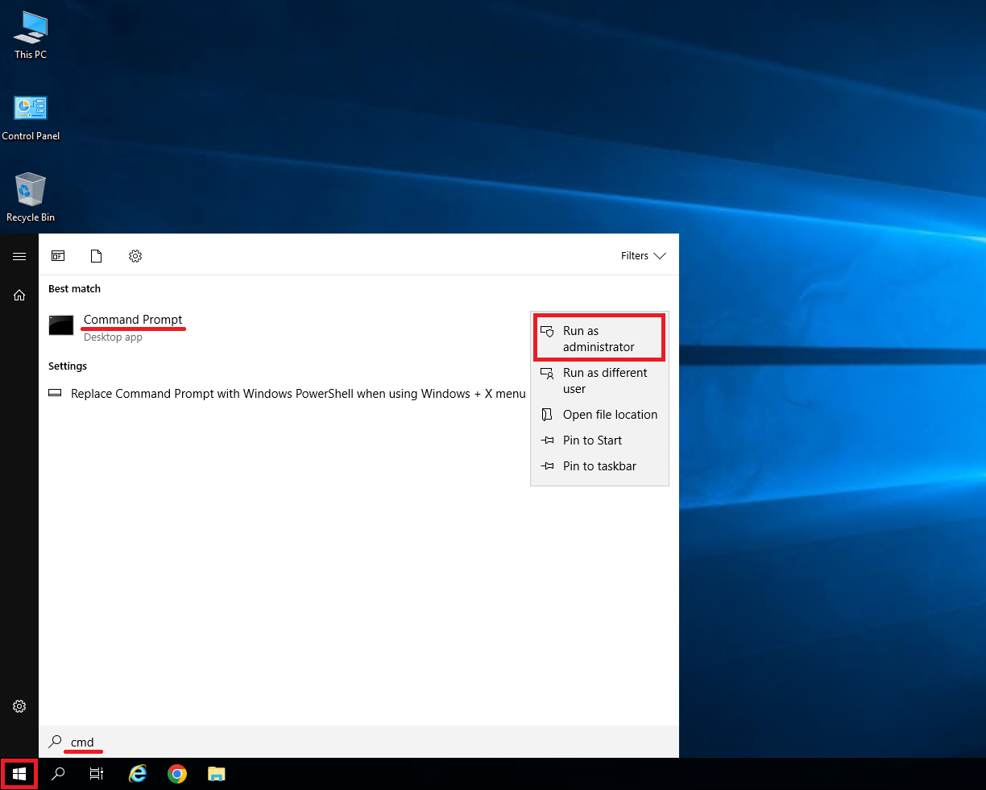Viewport: 986px width, 790px height.
Task: Click the Command Prompt black icon
Action: tap(61, 325)
